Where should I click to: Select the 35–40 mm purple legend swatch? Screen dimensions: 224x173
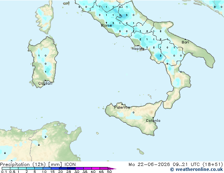click(87, 168)
